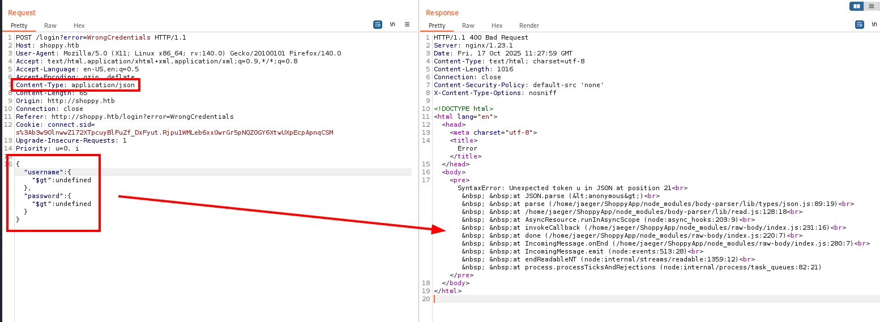Click the User-Agent header line
This screenshot has width=880, height=322.
[x=178, y=53]
